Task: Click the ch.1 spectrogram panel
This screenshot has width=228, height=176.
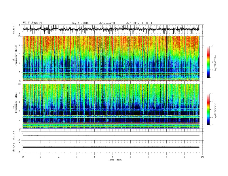Action: [x=111, y=59]
